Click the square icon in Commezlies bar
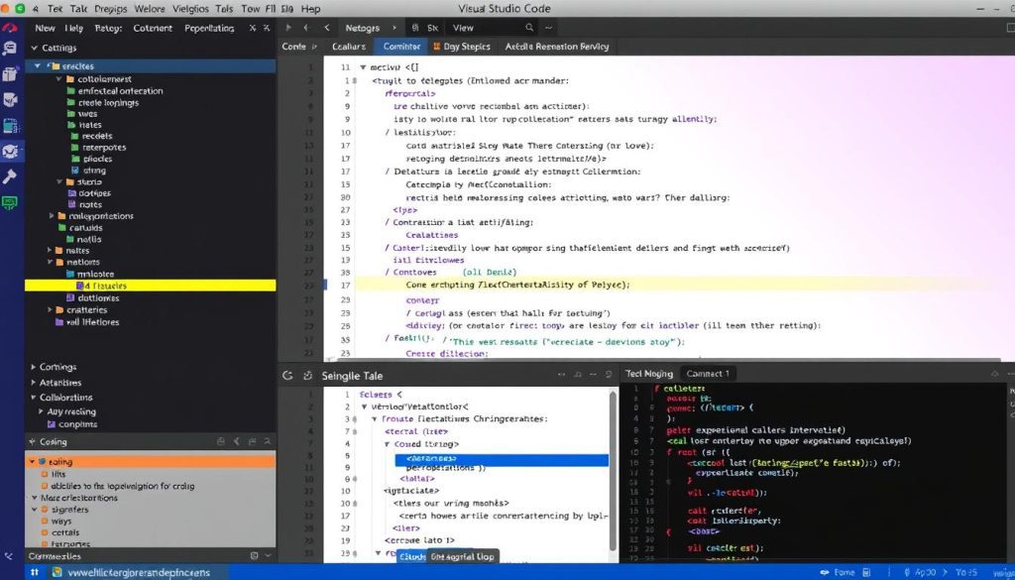The height and width of the screenshot is (580, 1015). [x=254, y=556]
